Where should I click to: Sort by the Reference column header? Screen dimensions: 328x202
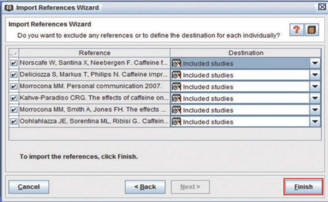click(x=95, y=53)
